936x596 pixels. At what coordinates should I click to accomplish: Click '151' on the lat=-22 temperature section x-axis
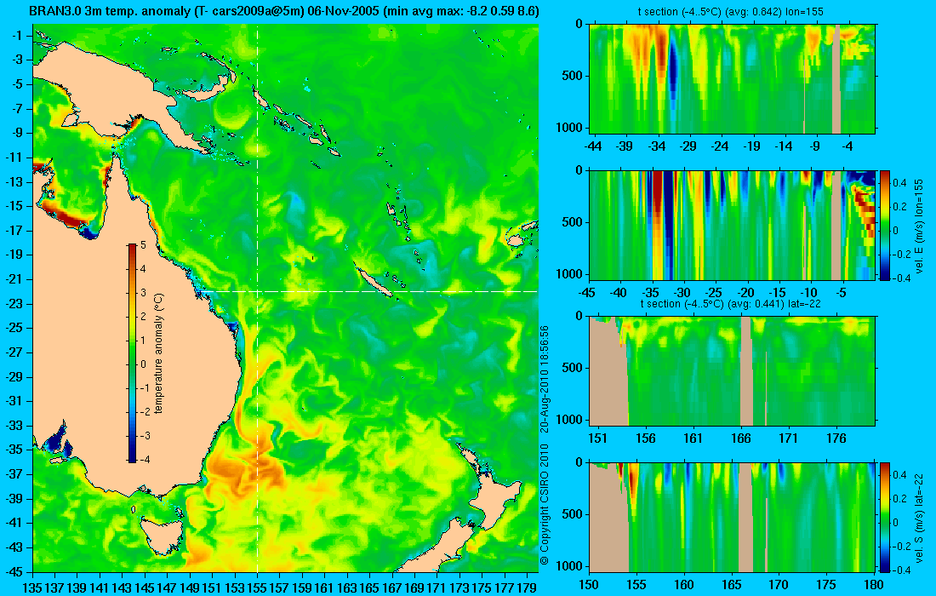[x=597, y=438]
